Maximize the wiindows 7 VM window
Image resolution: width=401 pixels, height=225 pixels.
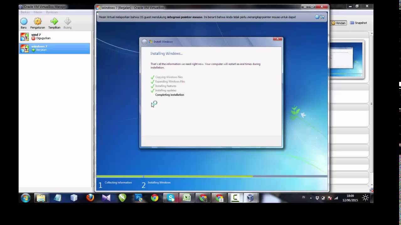[312, 7]
